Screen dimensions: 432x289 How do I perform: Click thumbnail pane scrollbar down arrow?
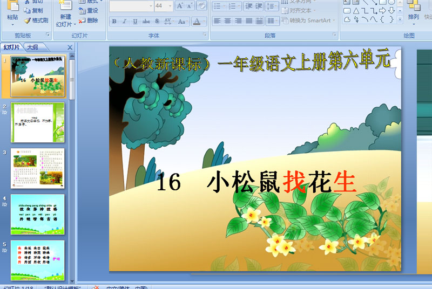pyautogui.click(x=72, y=281)
